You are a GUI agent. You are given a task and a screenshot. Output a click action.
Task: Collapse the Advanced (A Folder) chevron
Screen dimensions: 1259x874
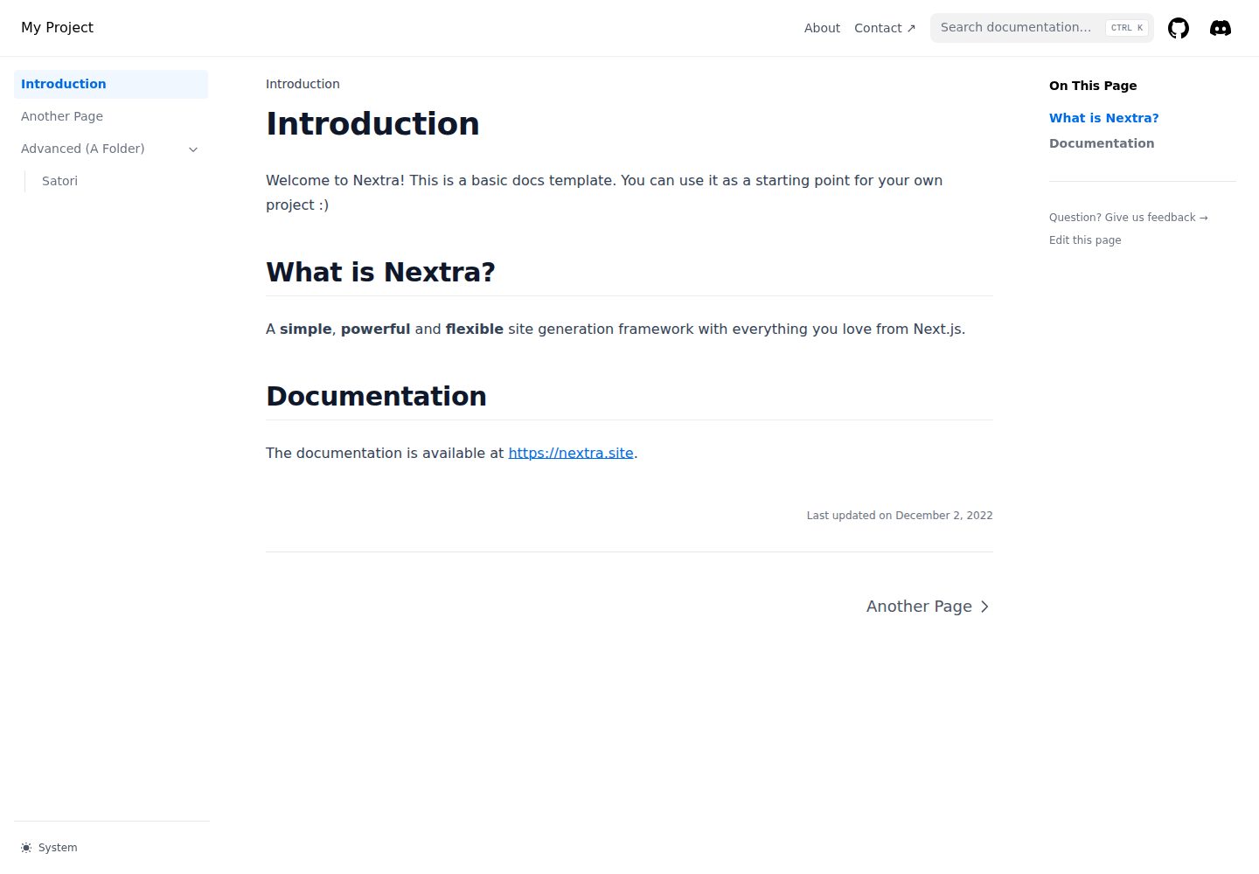(x=193, y=149)
